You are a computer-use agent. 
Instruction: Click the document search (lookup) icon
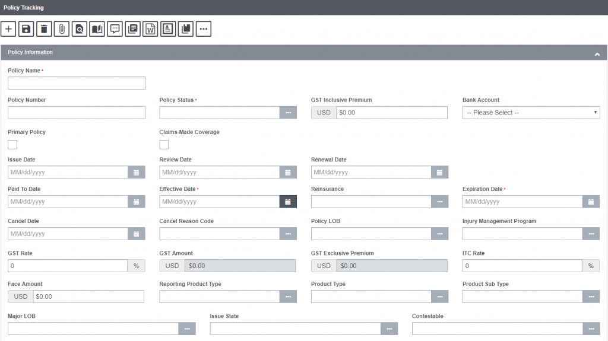click(x=80, y=29)
